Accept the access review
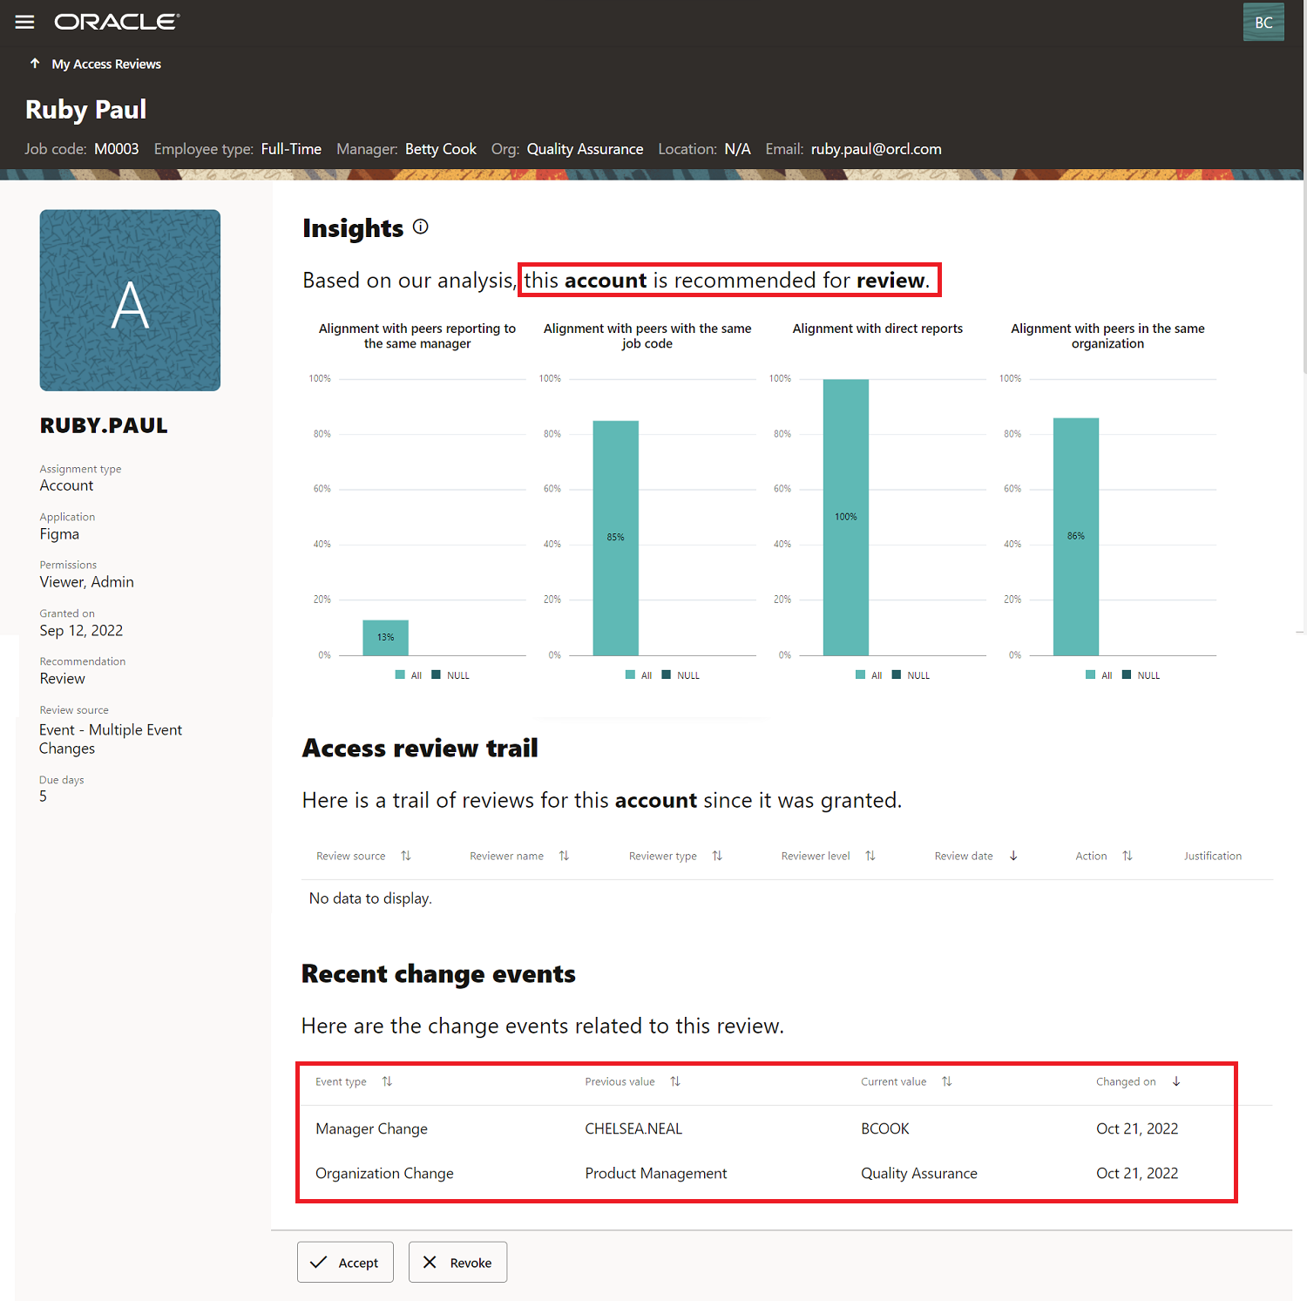The width and height of the screenshot is (1307, 1301). [345, 1262]
